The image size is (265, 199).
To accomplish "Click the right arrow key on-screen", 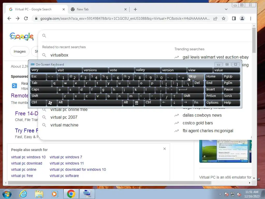I will [188, 103].
